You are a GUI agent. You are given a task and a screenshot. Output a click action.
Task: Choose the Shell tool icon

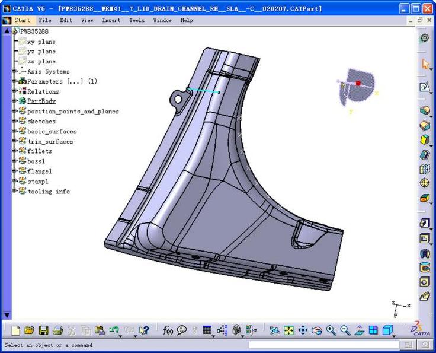[425, 268]
